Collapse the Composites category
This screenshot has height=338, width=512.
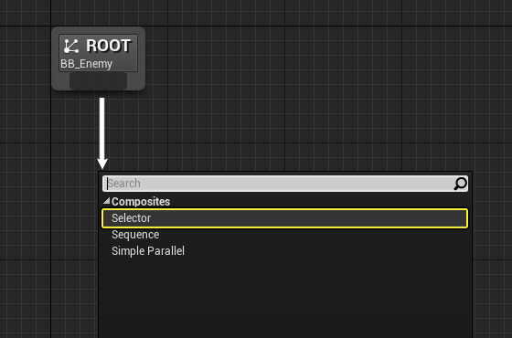point(106,201)
